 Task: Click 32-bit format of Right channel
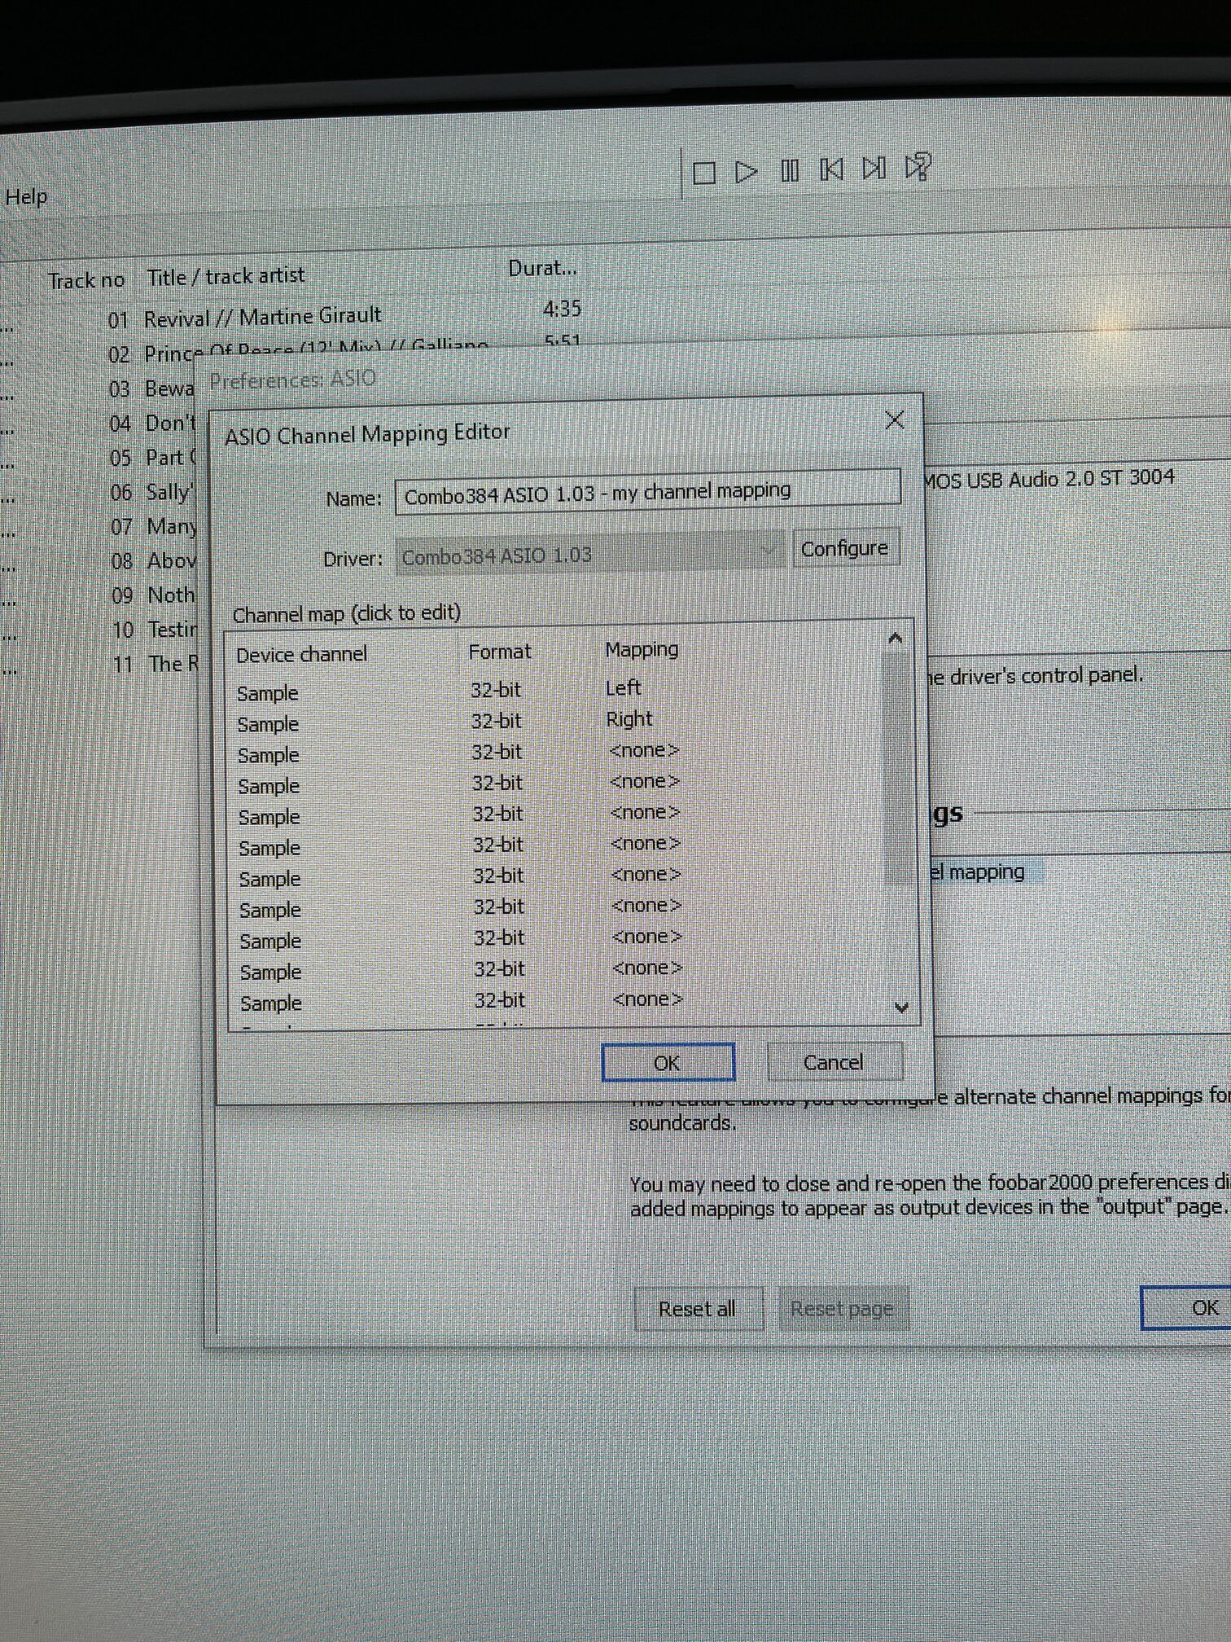point(497,721)
